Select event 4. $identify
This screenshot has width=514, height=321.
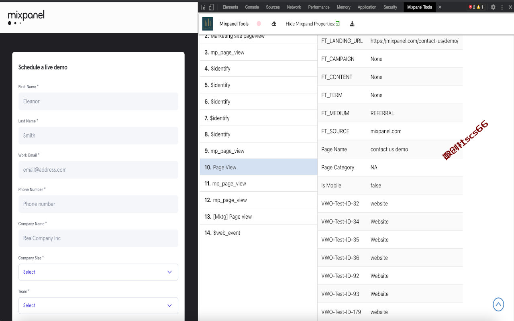pyautogui.click(x=259, y=69)
